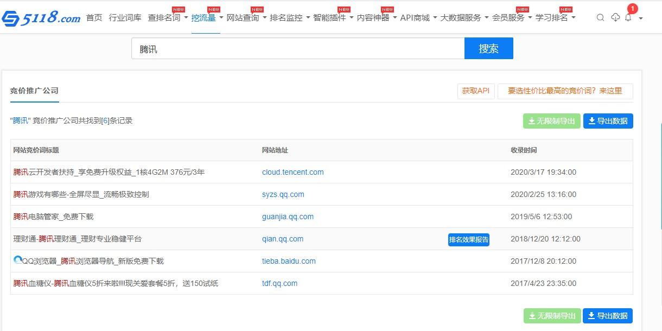Expand the 内容神器 dropdown menu
The width and height of the screenshot is (662, 331).
pos(377,17)
